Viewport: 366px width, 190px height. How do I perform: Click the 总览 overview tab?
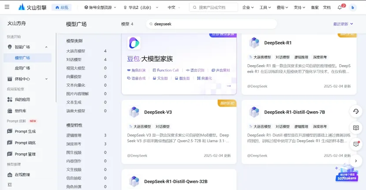[62, 7]
